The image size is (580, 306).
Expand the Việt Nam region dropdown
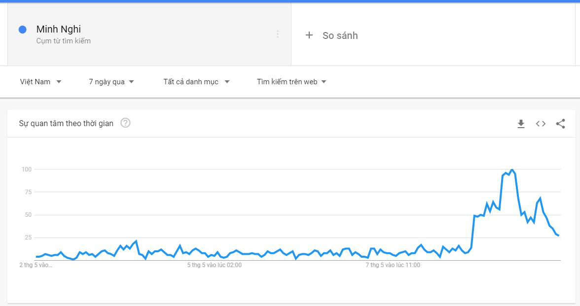click(x=40, y=82)
